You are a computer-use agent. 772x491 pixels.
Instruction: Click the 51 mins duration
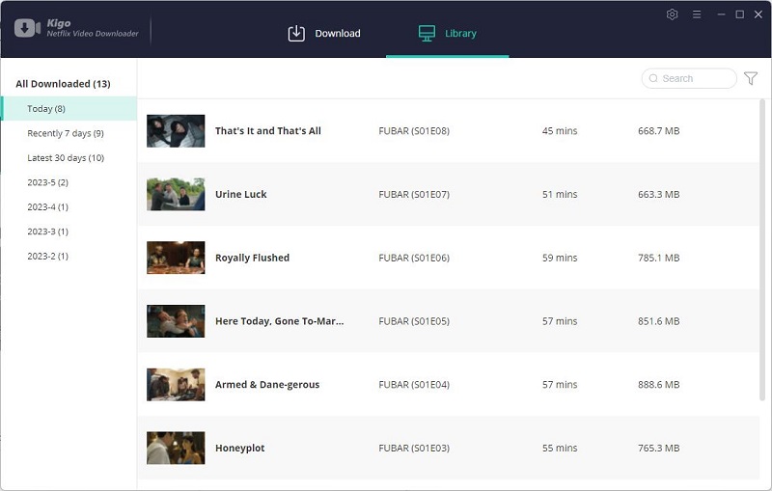(x=560, y=194)
